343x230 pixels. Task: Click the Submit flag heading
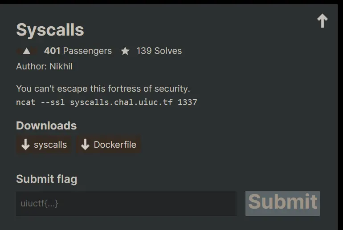click(x=46, y=179)
